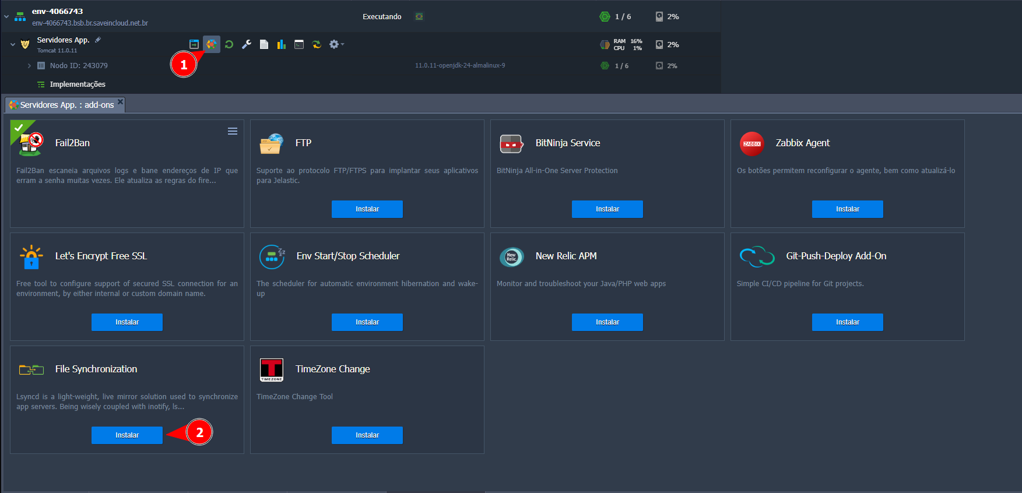
Task: Collapse the Servidores App. layer
Action: click(13, 44)
